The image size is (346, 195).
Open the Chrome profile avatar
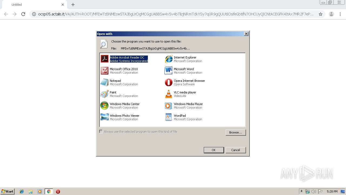(x=331, y=14)
